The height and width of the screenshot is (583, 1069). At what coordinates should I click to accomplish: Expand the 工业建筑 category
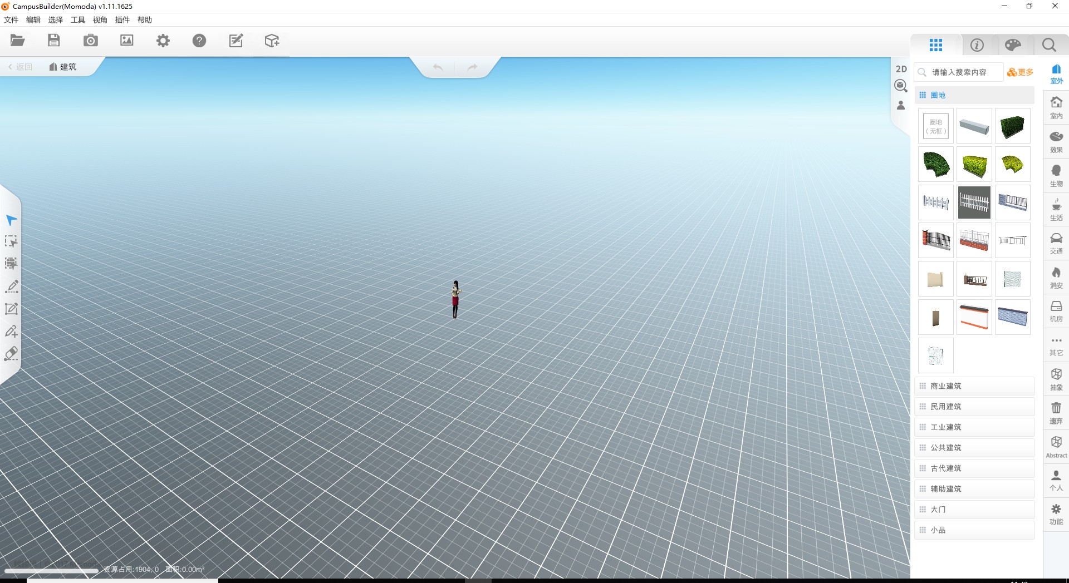pyautogui.click(x=974, y=427)
